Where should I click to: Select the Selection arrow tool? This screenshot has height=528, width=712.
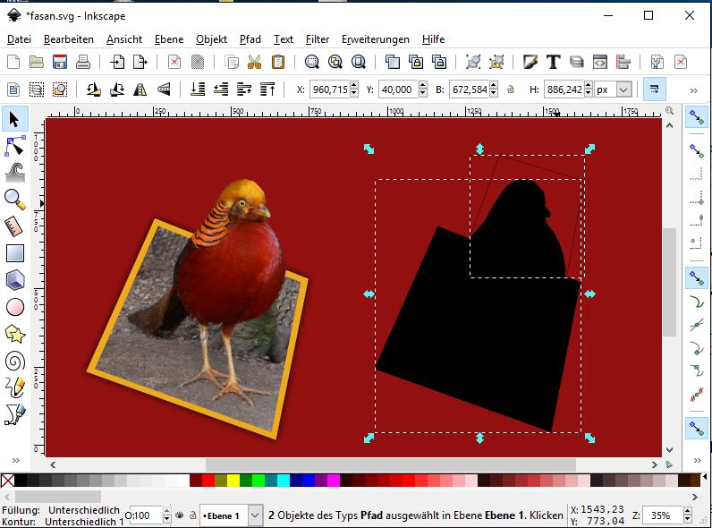pos(14,118)
